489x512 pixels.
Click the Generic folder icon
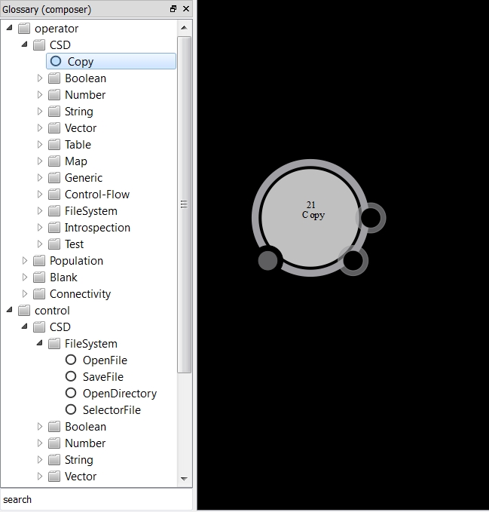(54, 178)
